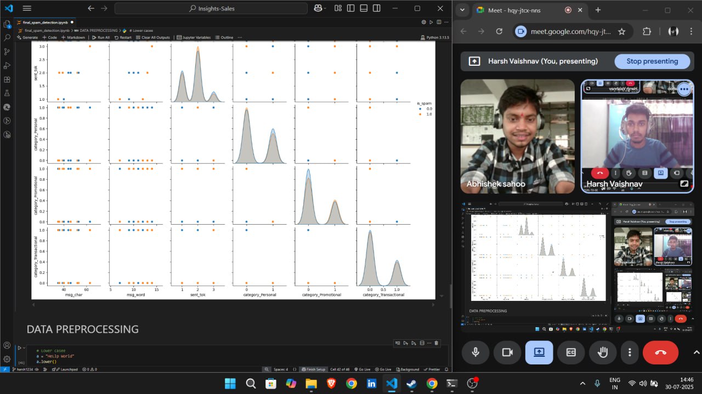702x394 pixels.
Task: Click the Search icon in activity bar
Action: 7,38
